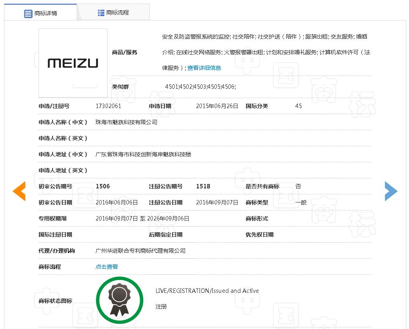Click the 国际注册日期 label

pos(55,235)
